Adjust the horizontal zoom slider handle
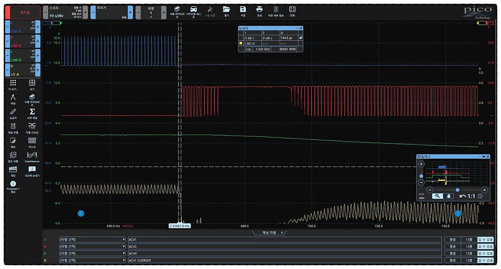The width and height of the screenshot is (501, 269). [457, 190]
